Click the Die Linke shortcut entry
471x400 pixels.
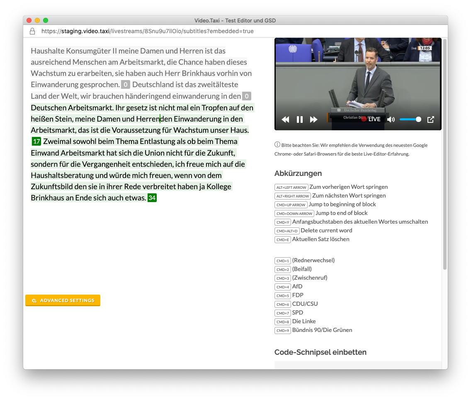click(304, 321)
